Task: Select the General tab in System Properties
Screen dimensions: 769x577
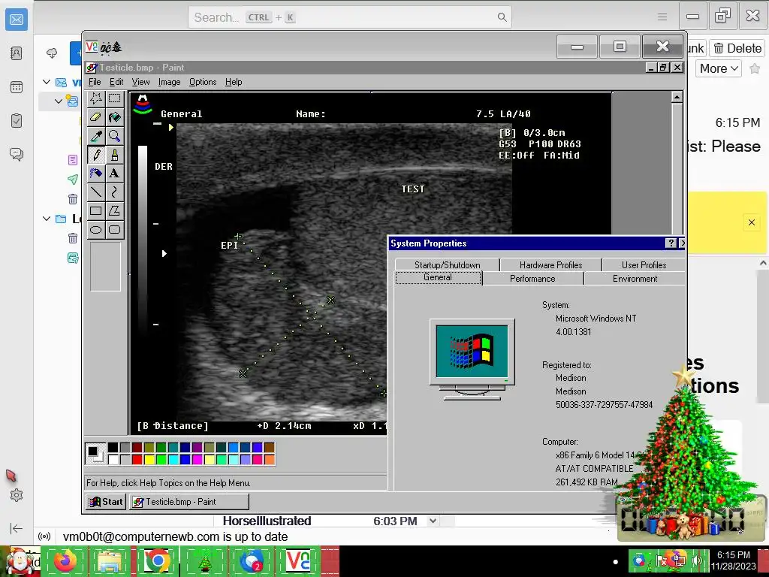Action: (x=438, y=278)
